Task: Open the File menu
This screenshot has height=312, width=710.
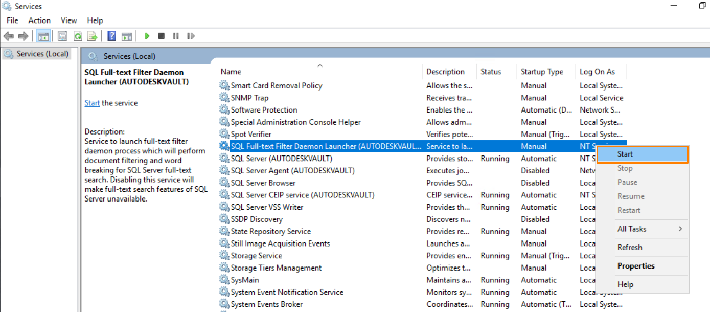Action: (12, 20)
